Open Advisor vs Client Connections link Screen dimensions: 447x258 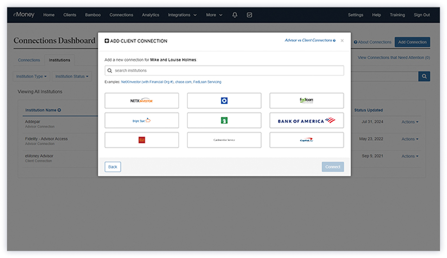point(310,41)
